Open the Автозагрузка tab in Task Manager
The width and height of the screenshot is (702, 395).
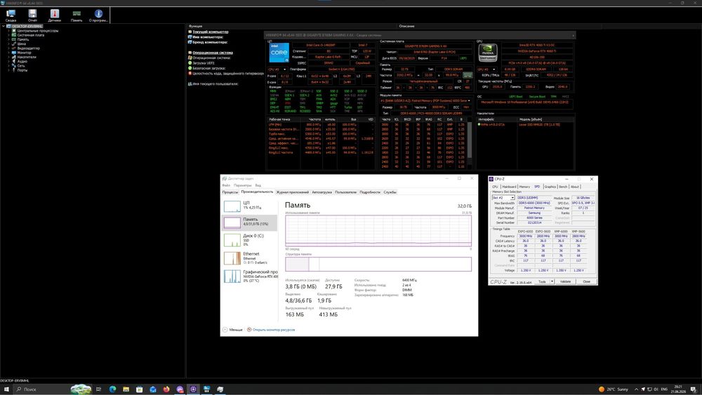click(x=322, y=192)
